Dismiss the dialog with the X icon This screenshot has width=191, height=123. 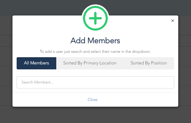click(x=172, y=21)
